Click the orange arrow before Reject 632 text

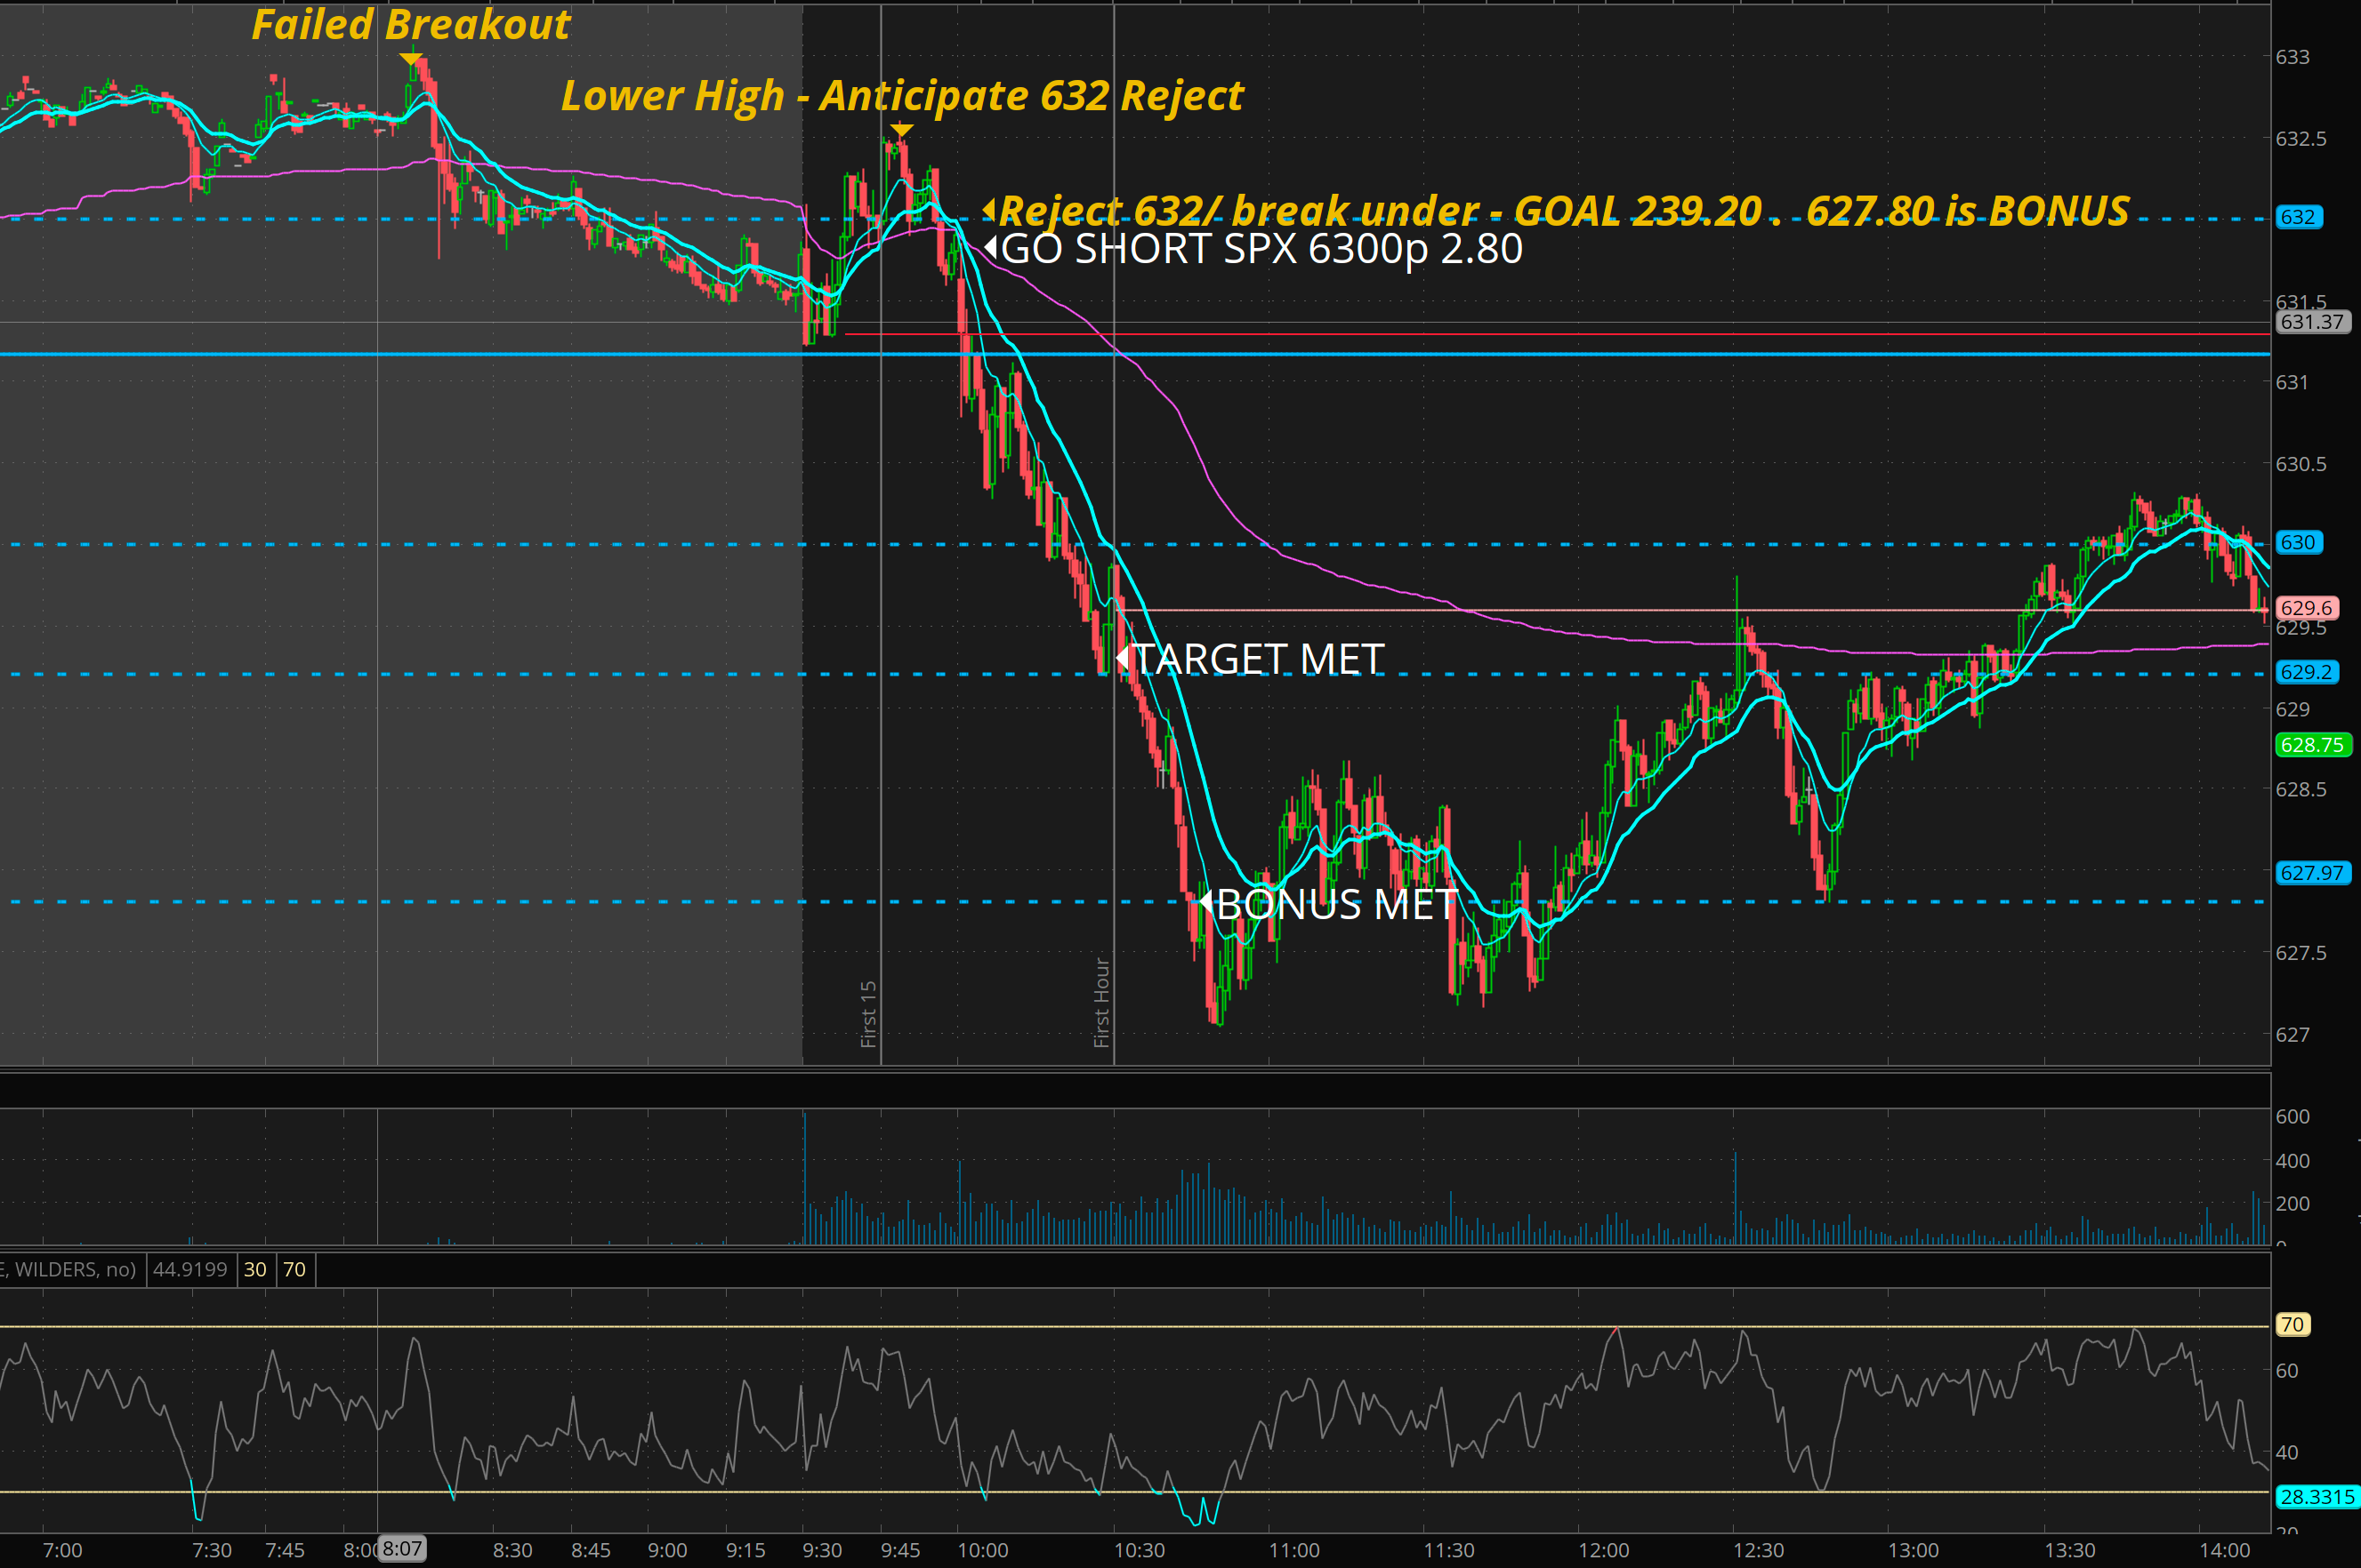coord(989,209)
